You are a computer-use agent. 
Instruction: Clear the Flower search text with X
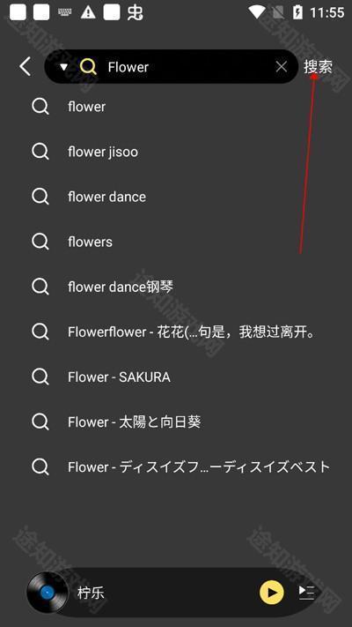tap(282, 67)
